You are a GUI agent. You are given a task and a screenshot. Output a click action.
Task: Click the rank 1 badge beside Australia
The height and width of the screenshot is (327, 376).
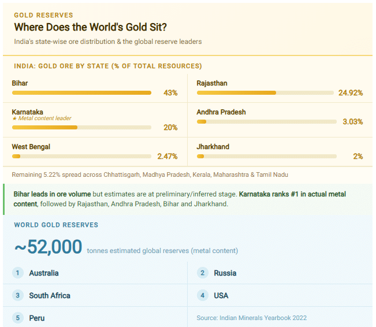pyautogui.click(x=18, y=273)
